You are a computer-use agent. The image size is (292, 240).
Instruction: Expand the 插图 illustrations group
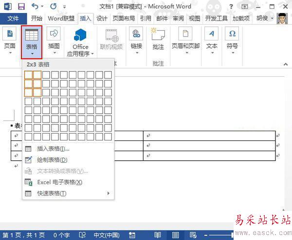pyautogui.click(x=54, y=40)
